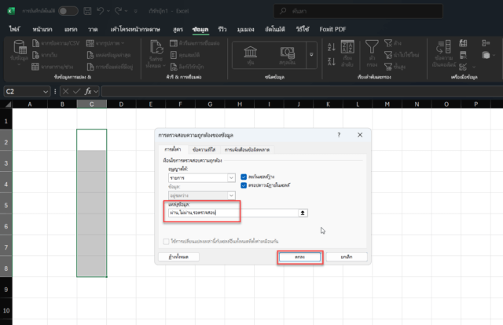Click the Data Model cube icon
Screen dimensions: 503x325
pos(486,55)
